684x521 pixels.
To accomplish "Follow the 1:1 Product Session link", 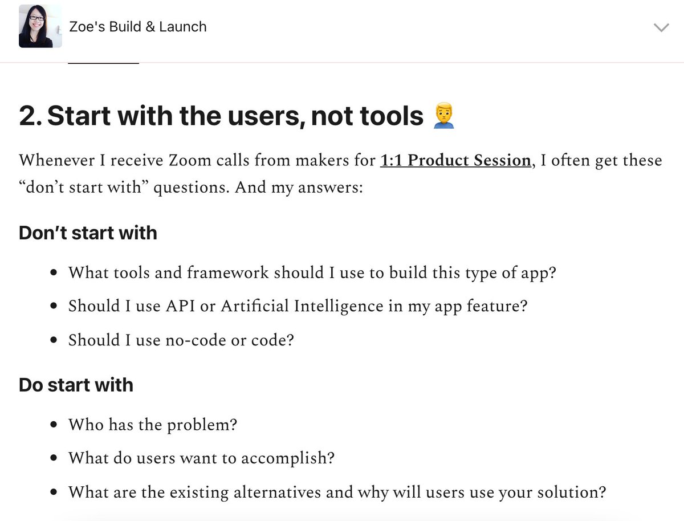I will pyautogui.click(x=455, y=160).
